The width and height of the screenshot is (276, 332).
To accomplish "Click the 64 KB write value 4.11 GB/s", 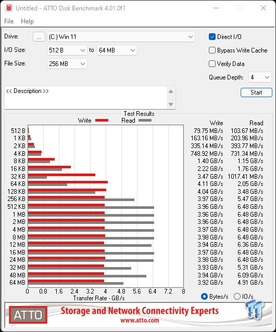I will click(x=210, y=184).
